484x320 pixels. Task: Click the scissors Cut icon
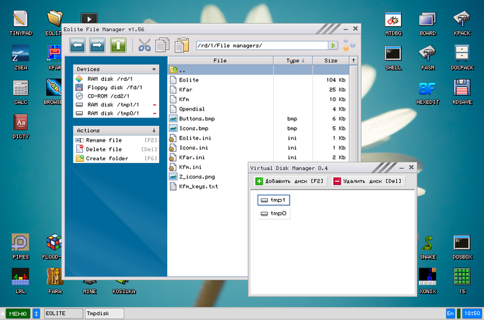(145, 46)
